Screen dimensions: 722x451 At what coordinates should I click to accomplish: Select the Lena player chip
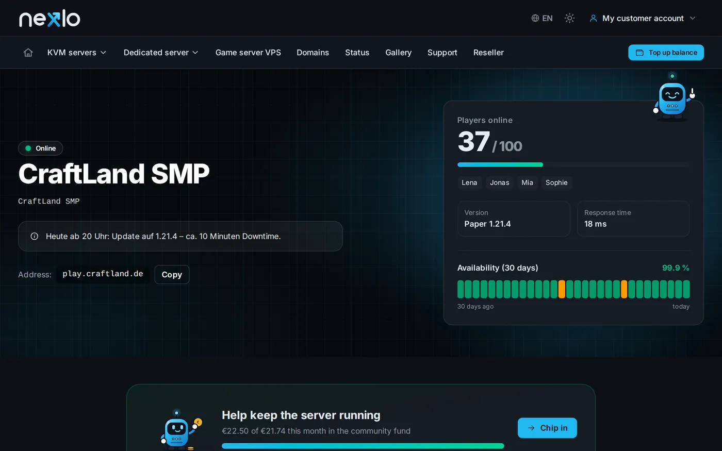tap(469, 182)
